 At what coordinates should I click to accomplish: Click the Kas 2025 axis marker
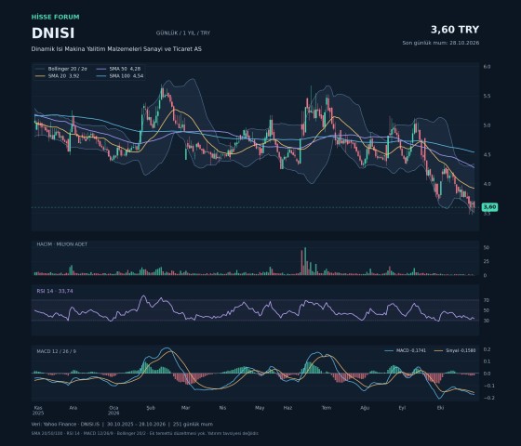pyautogui.click(x=38, y=411)
